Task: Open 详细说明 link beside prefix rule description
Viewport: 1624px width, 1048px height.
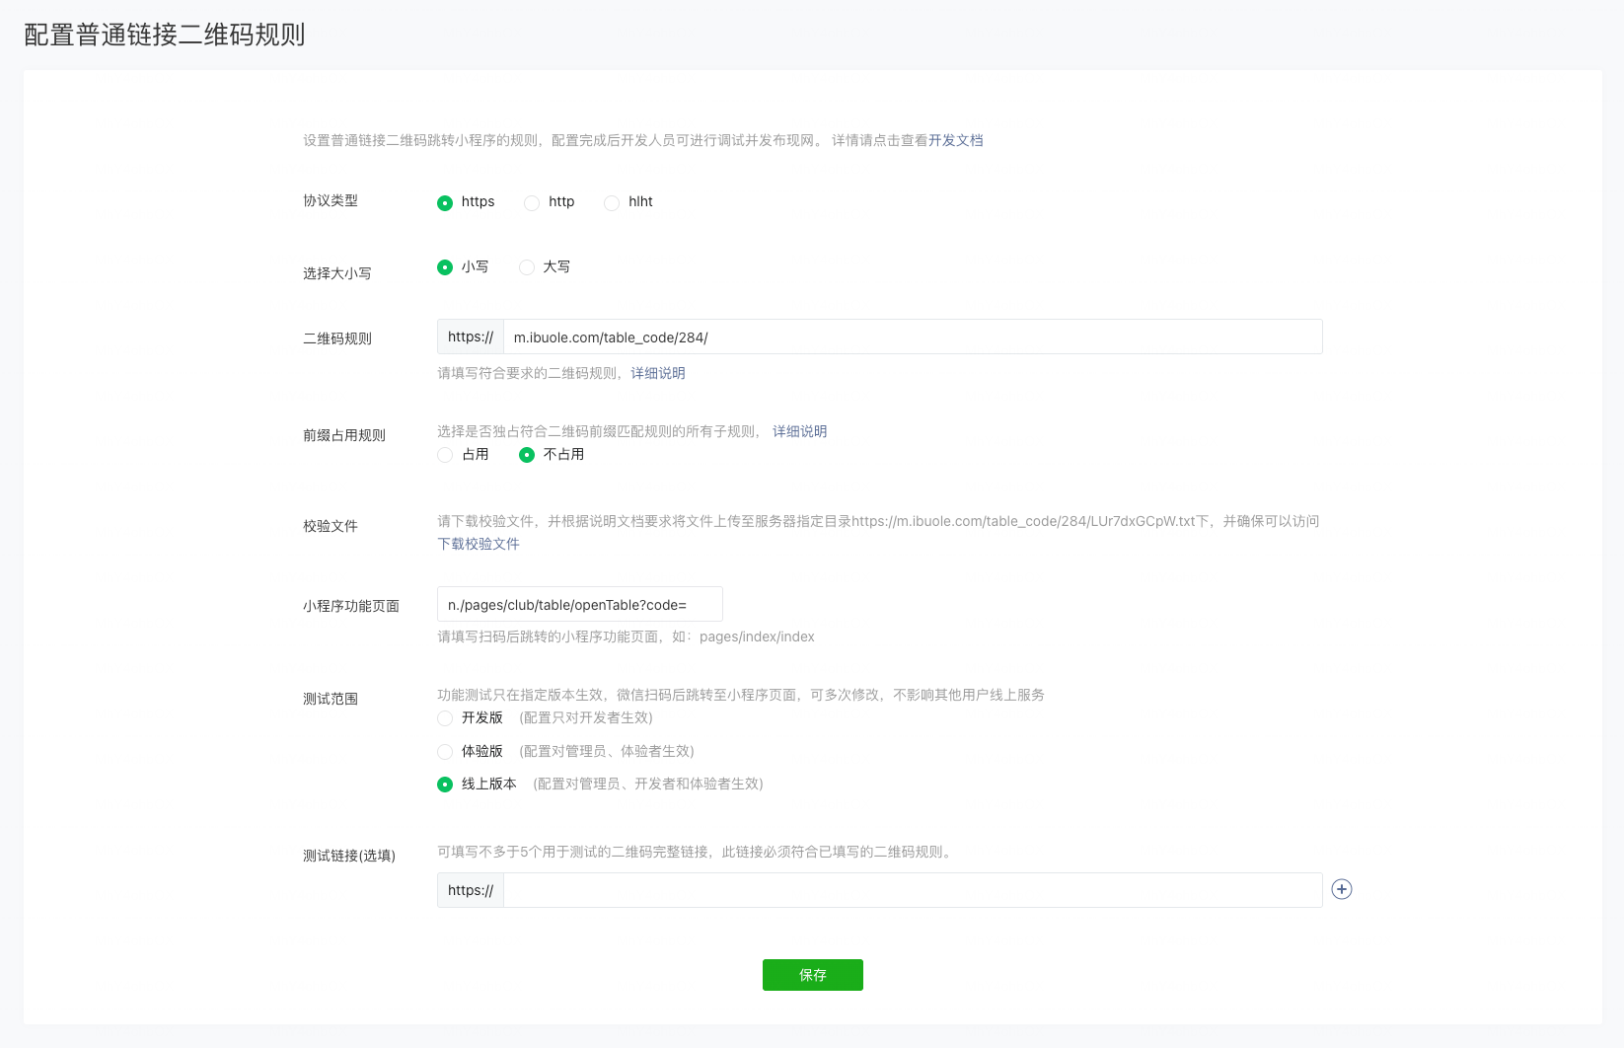Action: point(799,431)
